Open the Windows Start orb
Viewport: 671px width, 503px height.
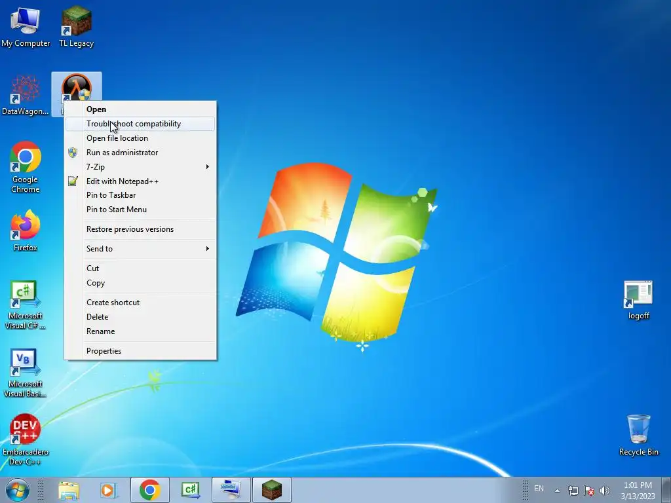[x=18, y=490]
